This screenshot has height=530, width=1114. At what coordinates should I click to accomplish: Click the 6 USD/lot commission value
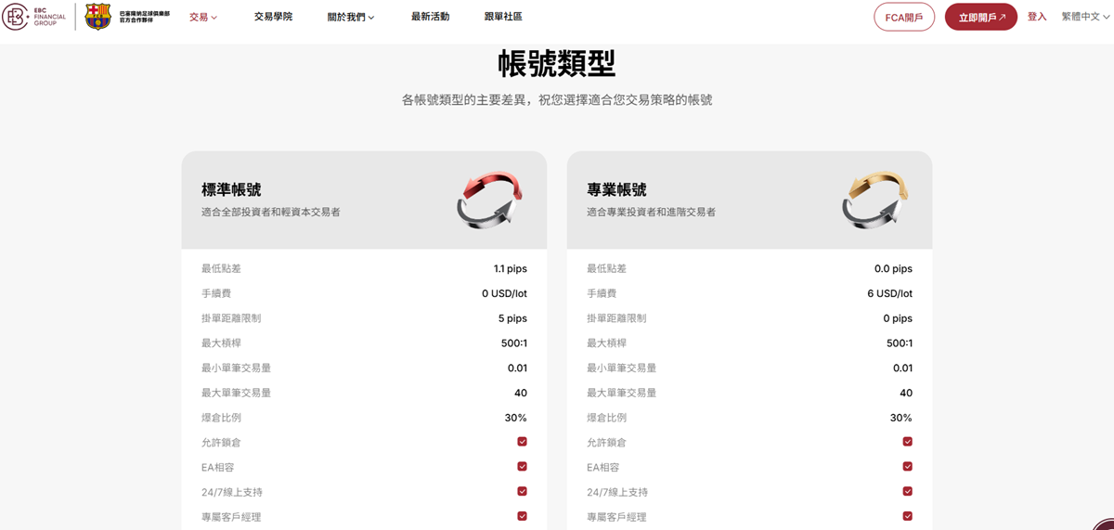pyautogui.click(x=889, y=293)
